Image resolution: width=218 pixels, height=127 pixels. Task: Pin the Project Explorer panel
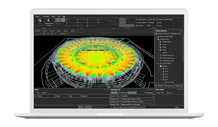[x=181, y=31]
